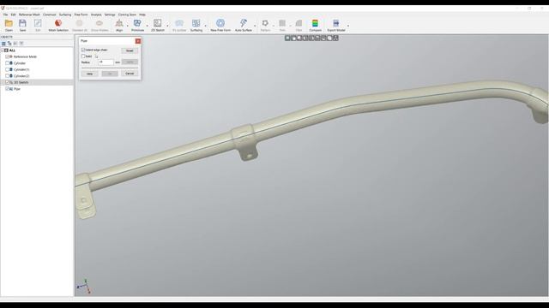Click the Fit Surface icon

coord(179,23)
